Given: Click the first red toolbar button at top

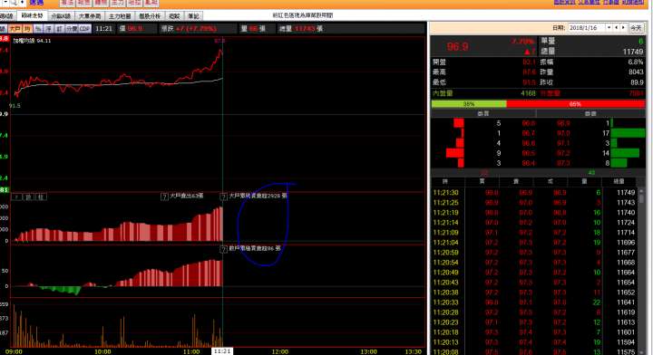Looking at the screenshot, I should tap(67, 3).
